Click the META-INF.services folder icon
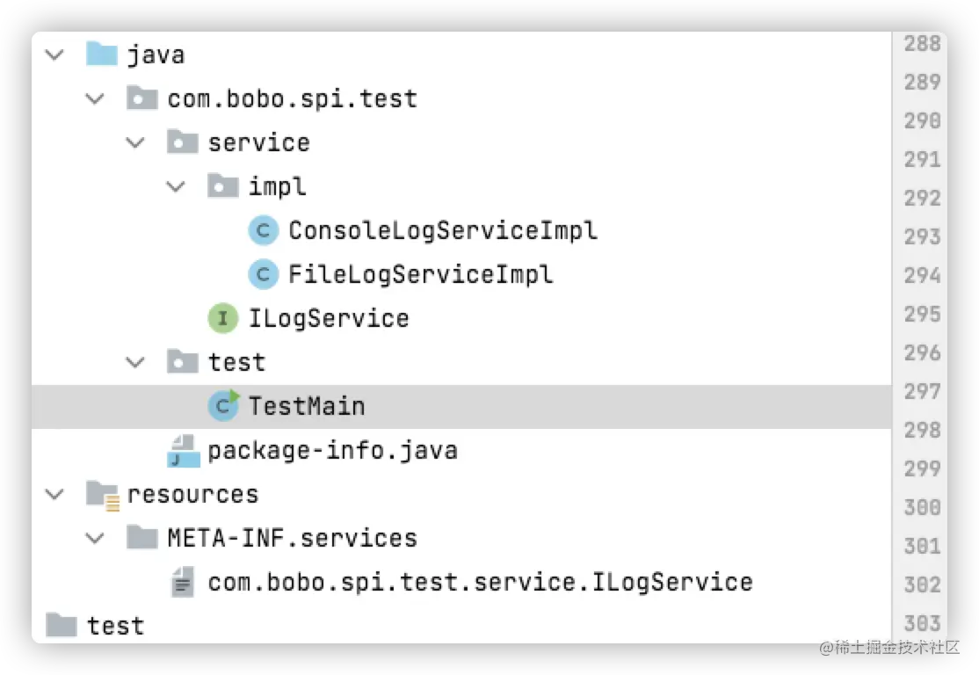Viewport: 979px width, 675px height. pyautogui.click(x=141, y=537)
